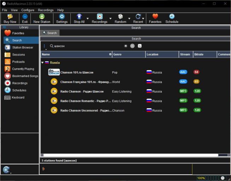Sort by the Genre column header
The image size is (231, 181).
coord(129,54)
